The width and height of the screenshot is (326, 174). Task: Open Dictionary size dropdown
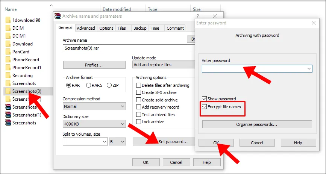[94, 124]
